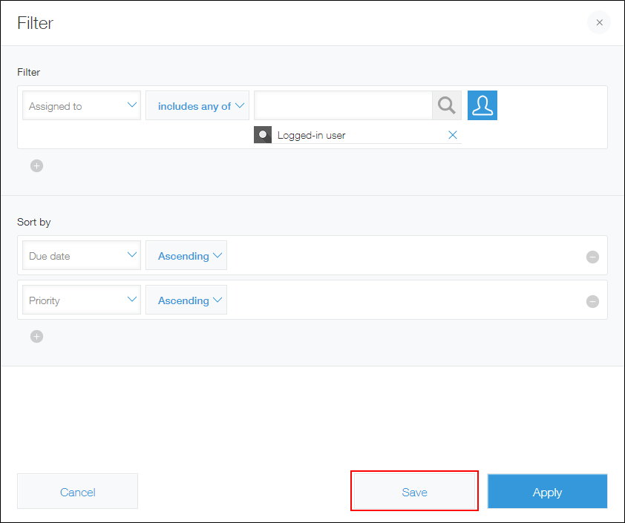Cancel the filter changes
Screen dimensions: 625x523
[77, 491]
